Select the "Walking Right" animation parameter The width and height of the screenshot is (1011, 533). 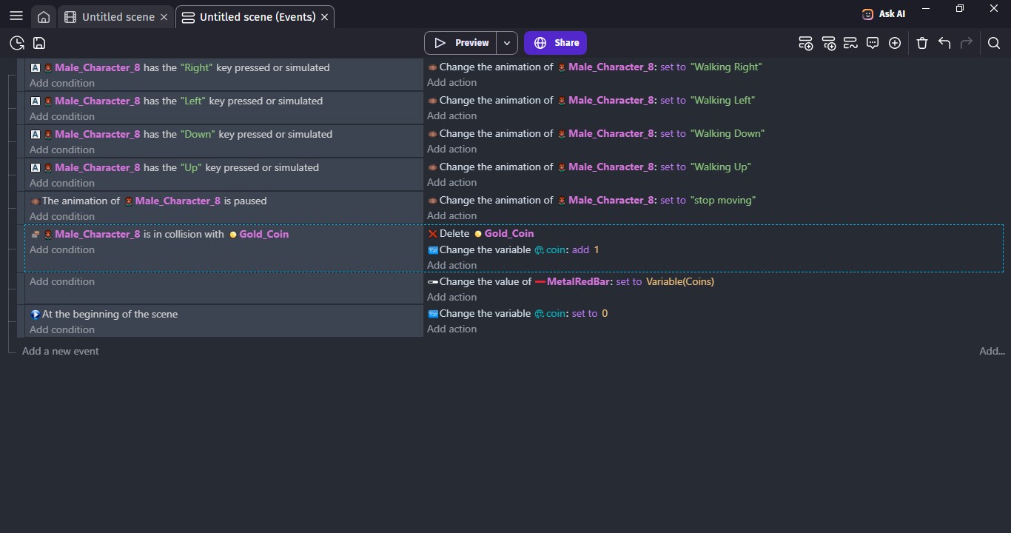[x=725, y=67]
